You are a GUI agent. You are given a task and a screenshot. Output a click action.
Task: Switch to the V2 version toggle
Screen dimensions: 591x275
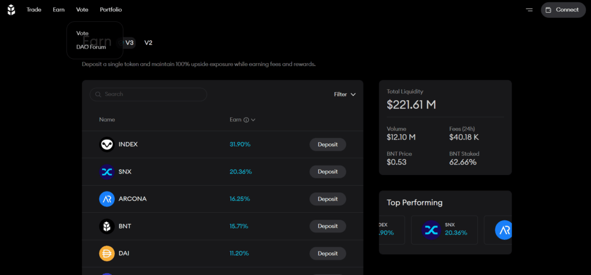pos(148,43)
